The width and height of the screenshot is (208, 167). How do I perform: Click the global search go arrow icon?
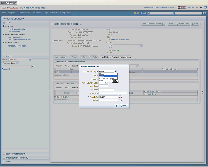pyautogui.click(x=202, y=13)
